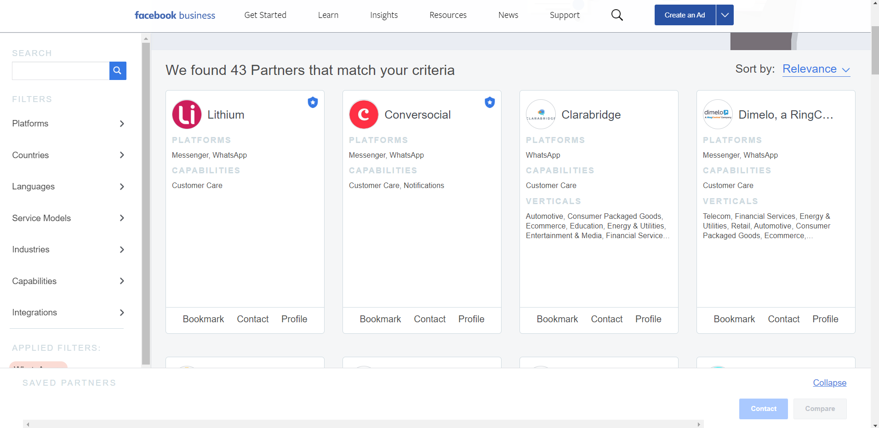
Task: Click the Dimelo logo
Action: (718, 114)
